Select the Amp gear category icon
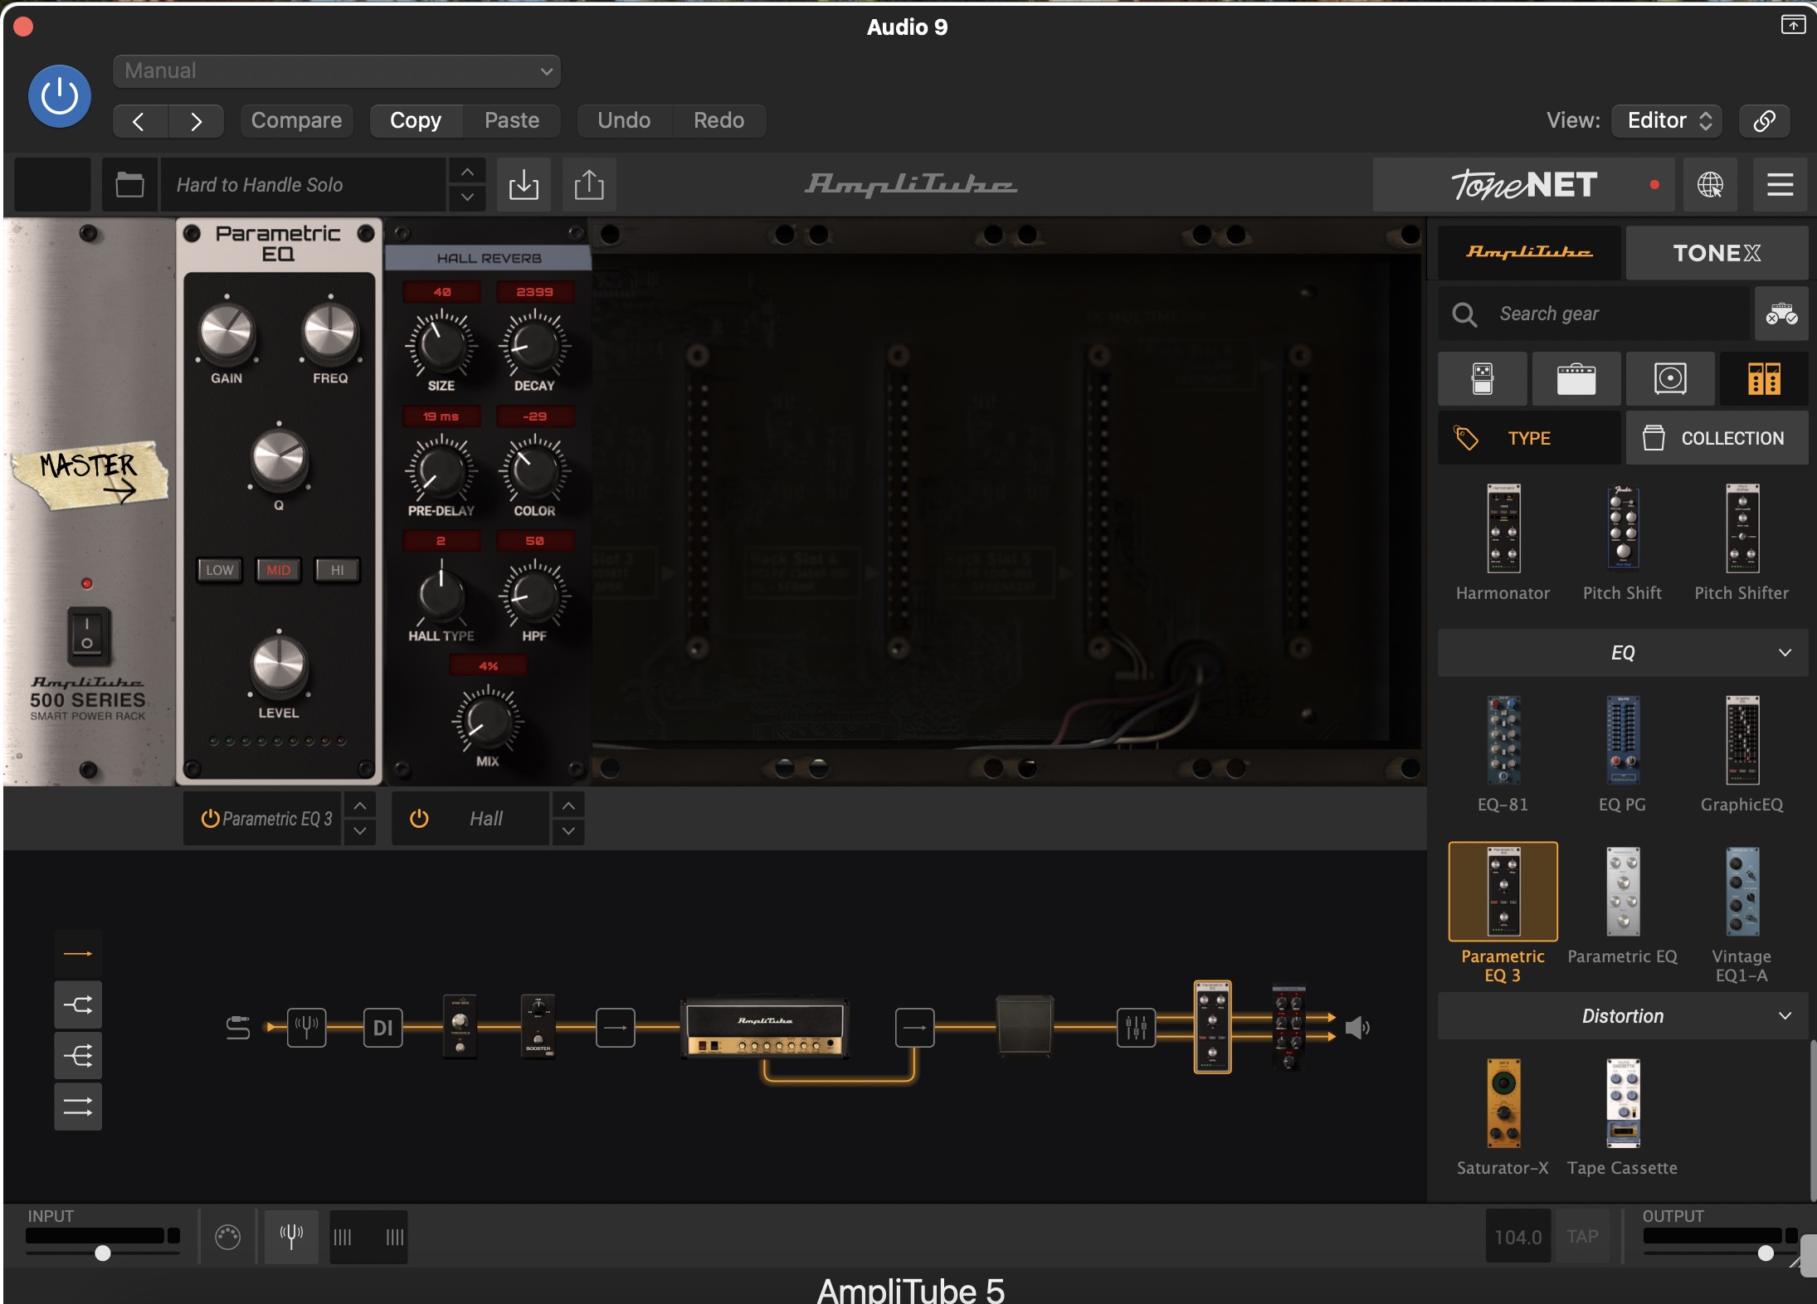Screen dimensions: 1817x1304 pyautogui.click(x=1576, y=379)
